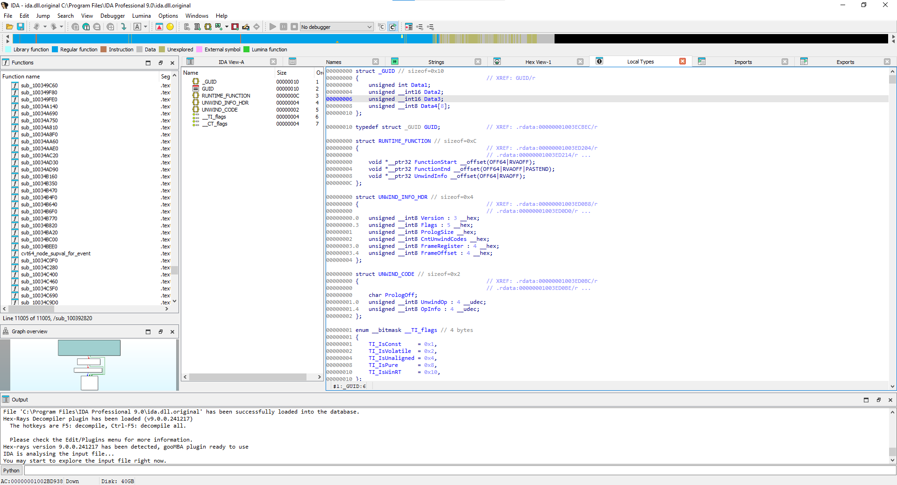Click the navigation band address bar
Screen dimensions: 897x485
point(450,39)
